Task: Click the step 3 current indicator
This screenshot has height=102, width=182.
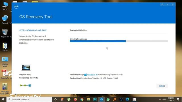Action: (30, 86)
